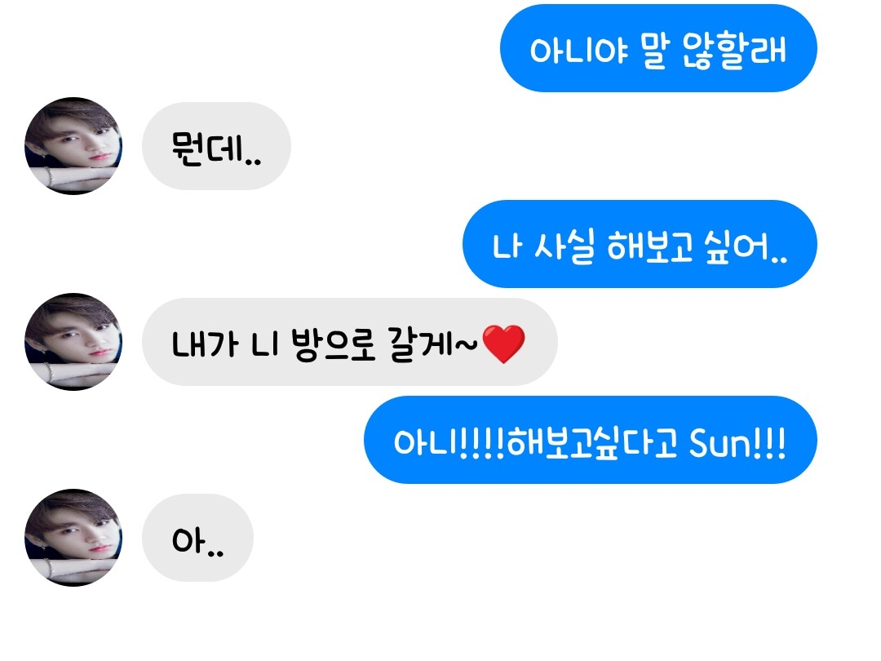Tap the gray bubble 내가 니 방으로 갈게~
The height and width of the screenshot is (661, 881).
pyautogui.click(x=349, y=342)
